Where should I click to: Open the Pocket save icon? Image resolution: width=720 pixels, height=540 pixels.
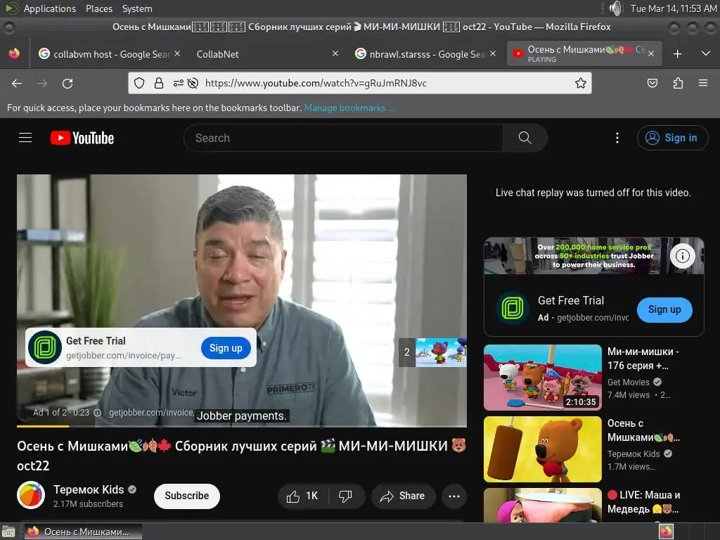click(x=652, y=83)
